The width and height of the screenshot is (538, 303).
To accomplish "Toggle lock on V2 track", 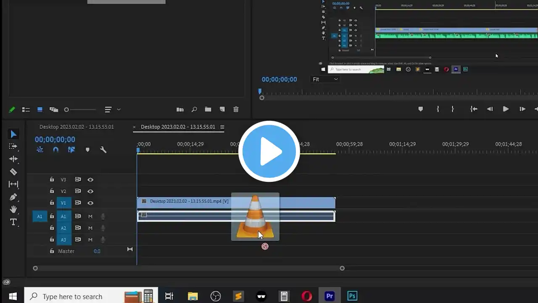I will click(52, 191).
